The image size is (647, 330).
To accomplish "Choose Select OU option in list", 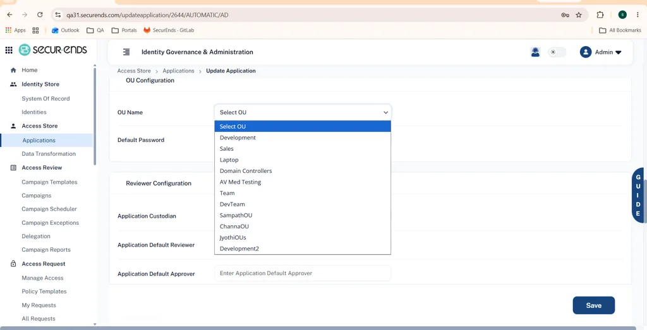I will click(x=303, y=126).
